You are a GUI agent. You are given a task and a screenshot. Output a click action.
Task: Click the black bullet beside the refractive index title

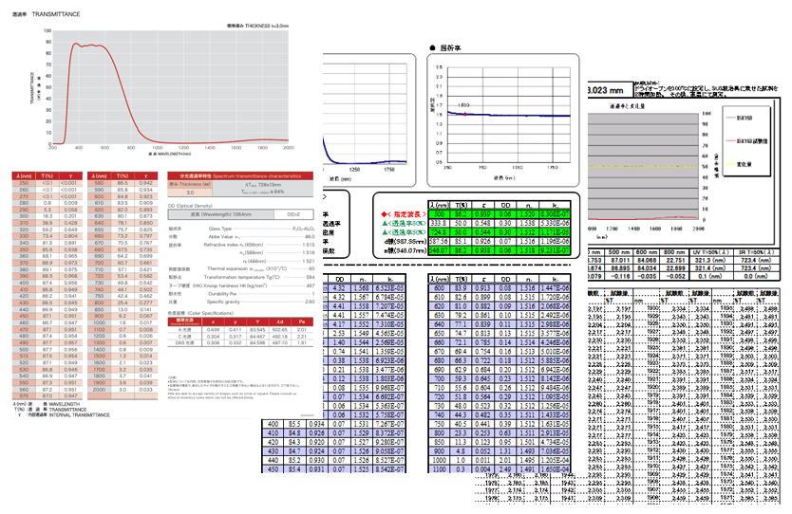pyautogui.click(x=432, y=48)
